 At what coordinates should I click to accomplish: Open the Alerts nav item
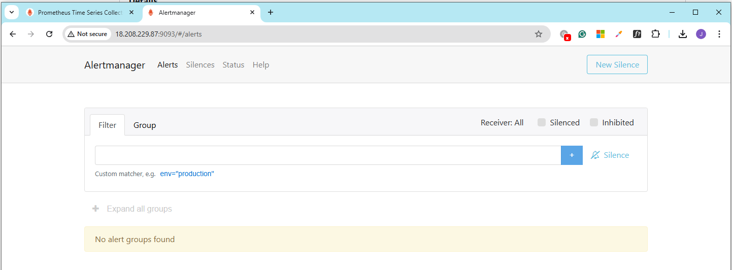pos(168,65)
